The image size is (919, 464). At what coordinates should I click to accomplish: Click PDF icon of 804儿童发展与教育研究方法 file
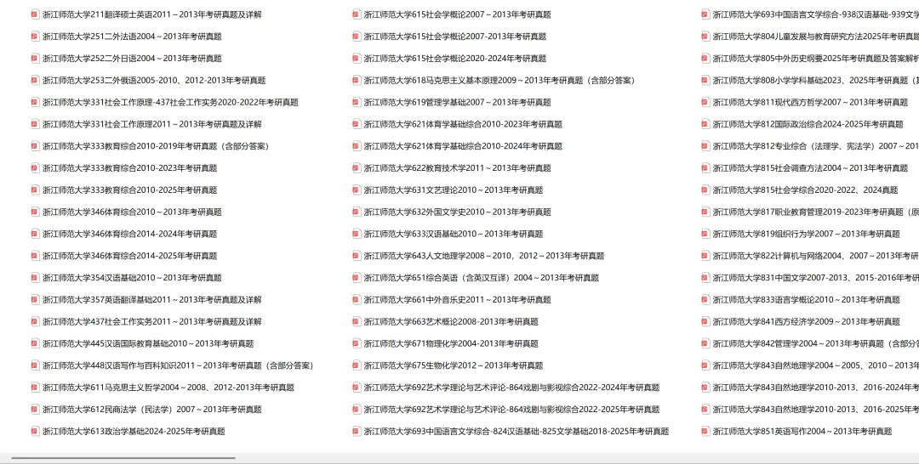tap(705, 37)
